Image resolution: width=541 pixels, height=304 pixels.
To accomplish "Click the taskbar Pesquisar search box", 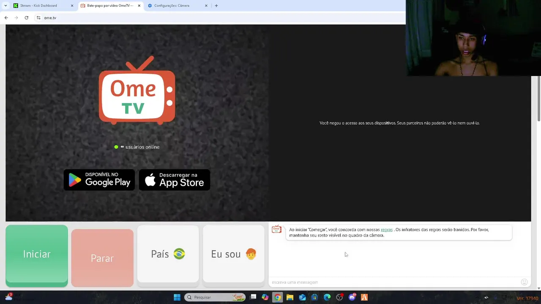I will [215, 297].
